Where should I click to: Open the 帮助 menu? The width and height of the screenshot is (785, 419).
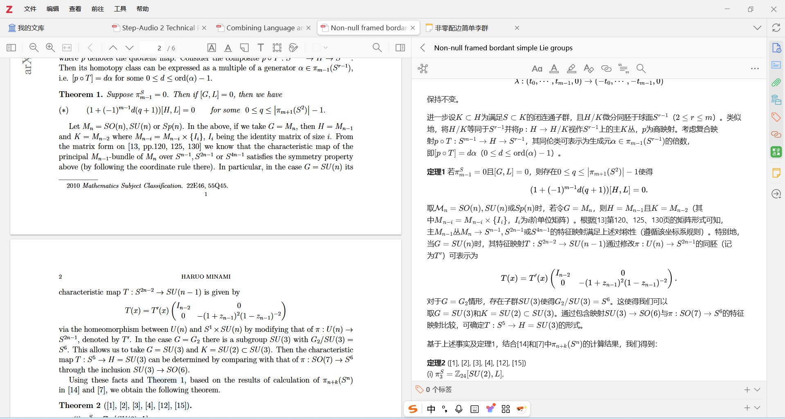(x=143, y=9)
